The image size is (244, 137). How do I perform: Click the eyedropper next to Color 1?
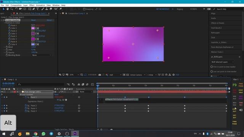tap(37, 28)
